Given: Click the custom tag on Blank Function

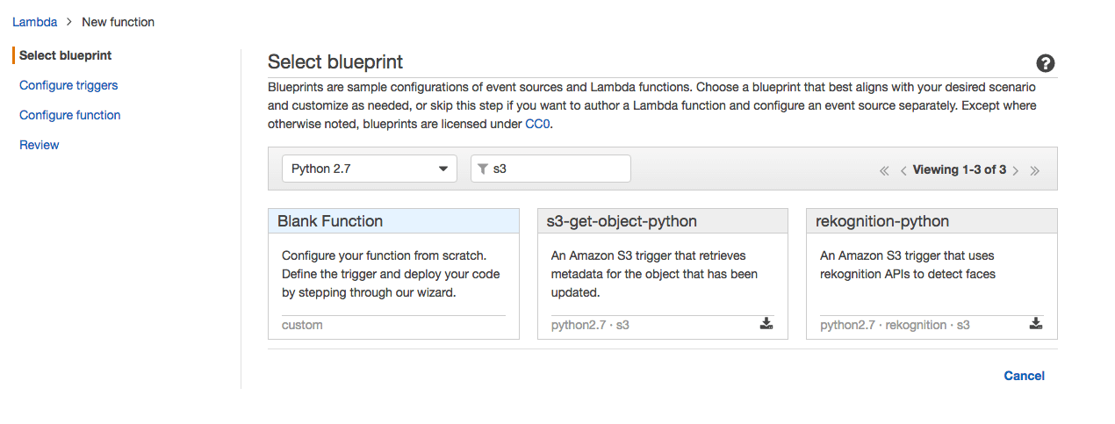Looking at the screenshot, I should [302, 325].
